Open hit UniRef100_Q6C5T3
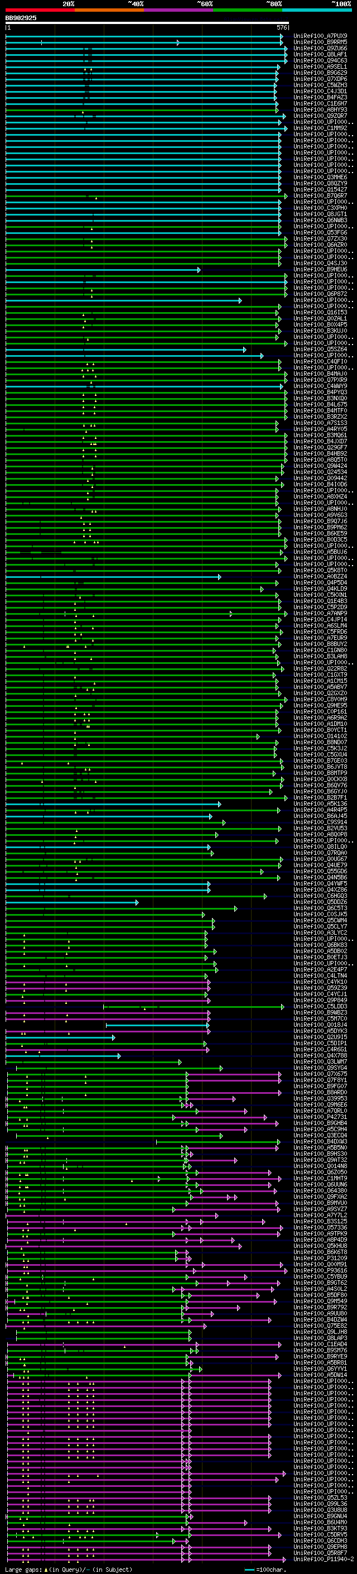 pos(320,908)
